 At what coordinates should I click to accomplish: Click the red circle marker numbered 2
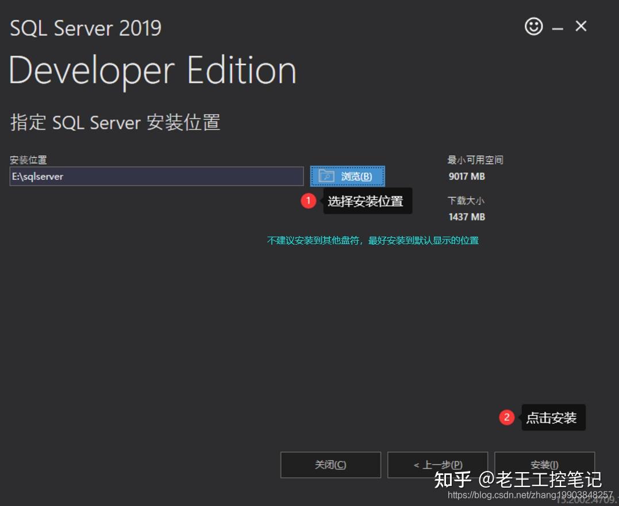point(506,418)
